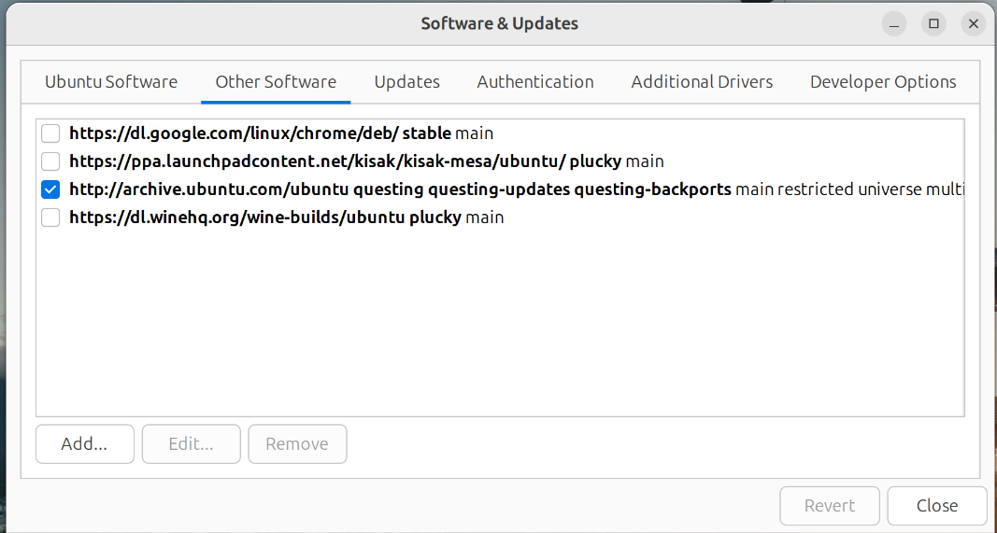This screenshot has height=533, width=997.
Task: Switch to the Ubuntu Software tab
Action: [111, 82]
